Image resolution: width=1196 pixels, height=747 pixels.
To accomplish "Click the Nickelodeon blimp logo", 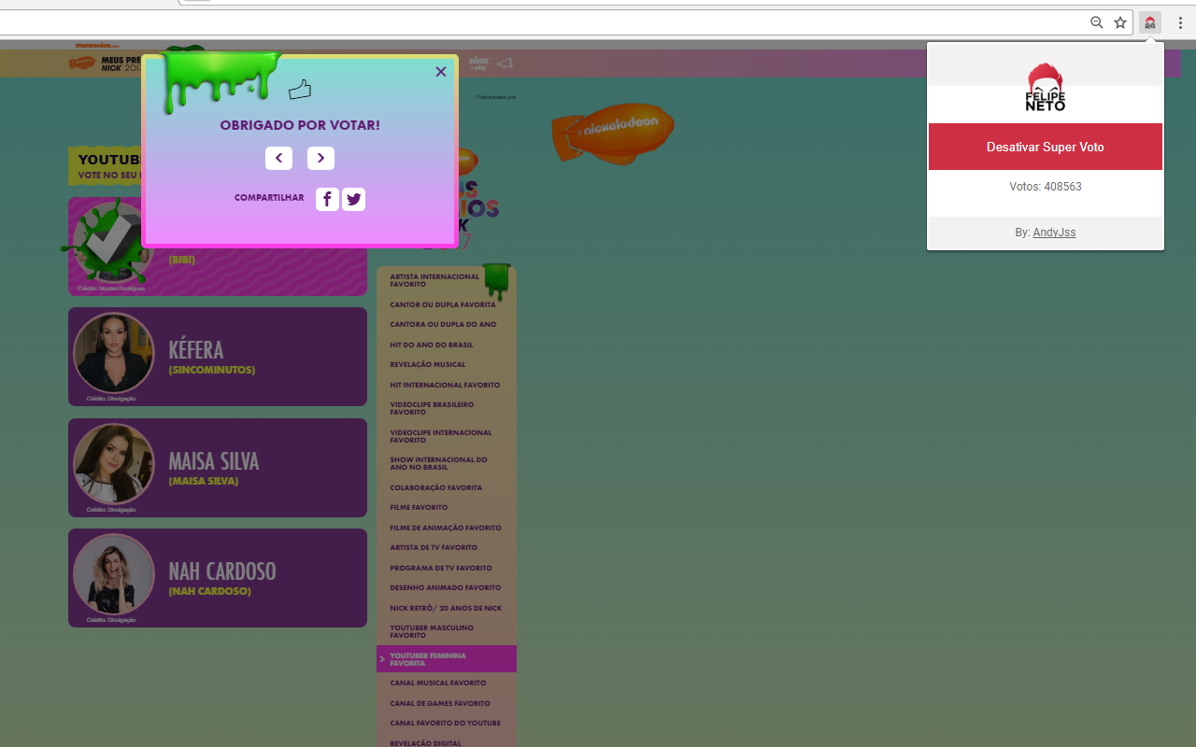I will (614, 133).
